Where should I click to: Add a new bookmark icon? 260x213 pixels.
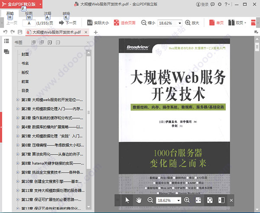coord(50,42)
